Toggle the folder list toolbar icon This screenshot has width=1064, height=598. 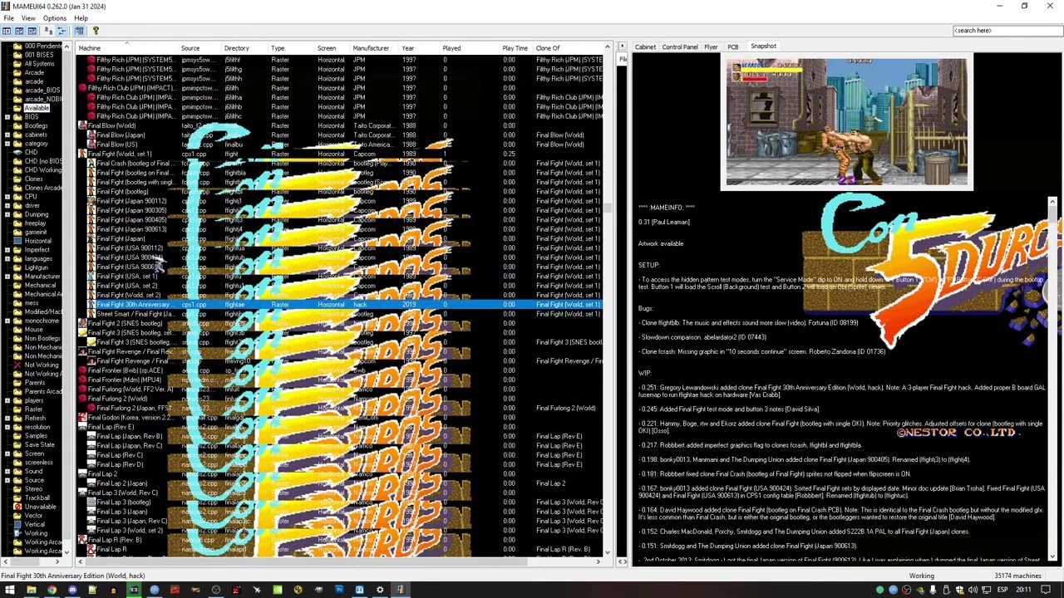[x=5, y=31]
